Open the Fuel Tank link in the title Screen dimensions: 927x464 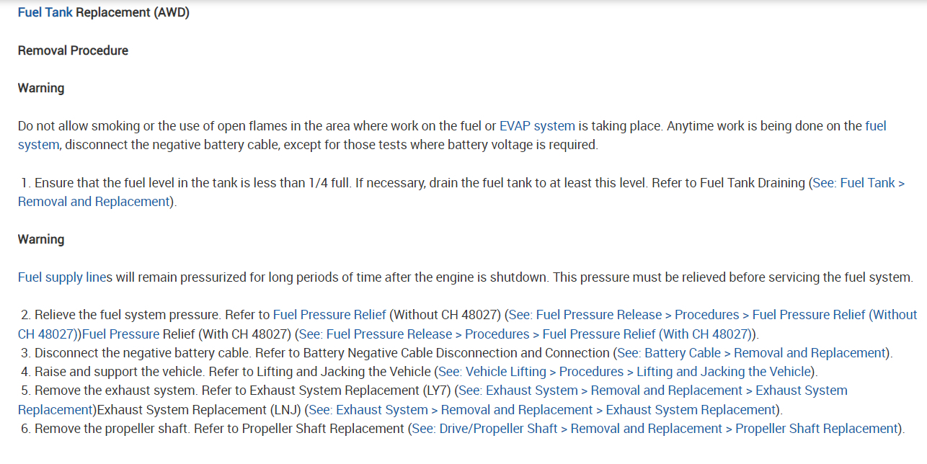(45, 12)
